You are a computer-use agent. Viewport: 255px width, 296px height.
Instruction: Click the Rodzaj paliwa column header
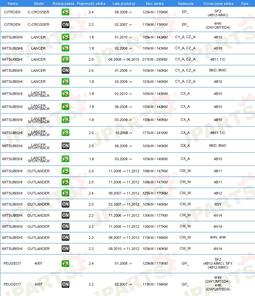63,4
